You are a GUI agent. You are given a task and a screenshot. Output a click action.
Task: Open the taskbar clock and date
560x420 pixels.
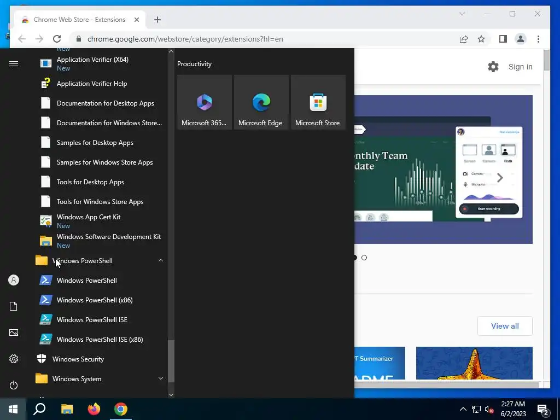[513, 409]
